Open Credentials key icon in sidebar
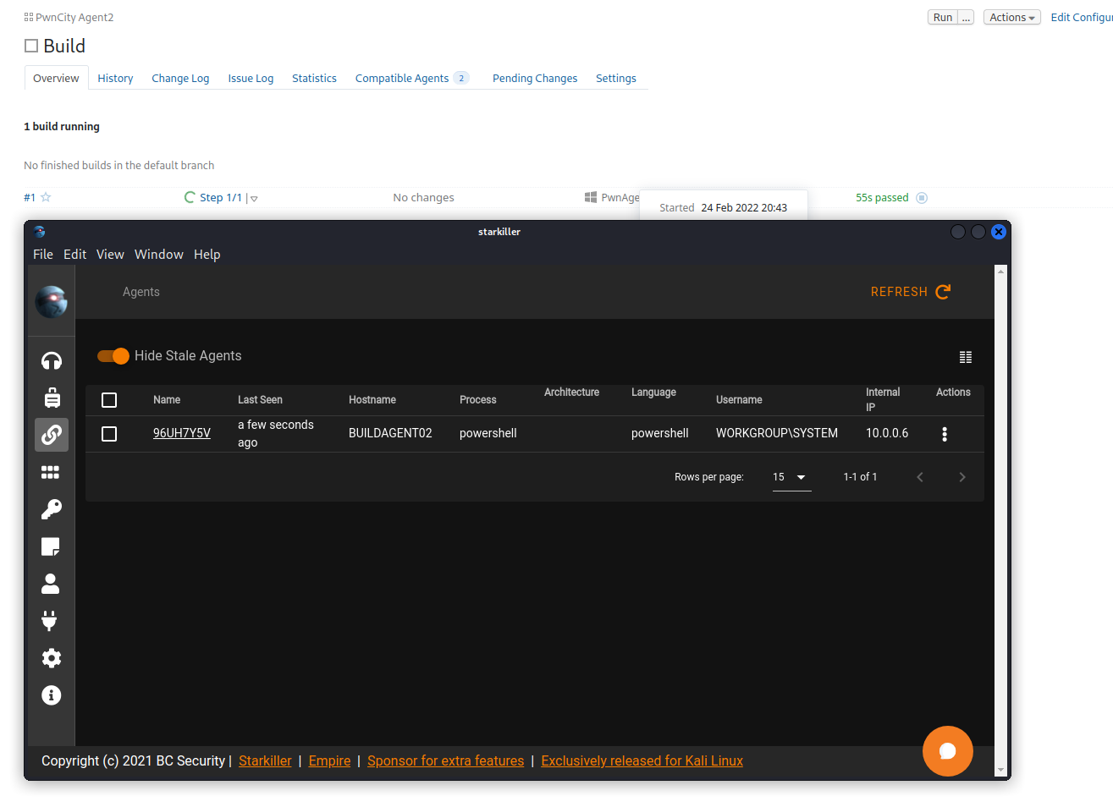Image resolution: width=1113 pixels, height=807 pixels. pyautogui.click(x=52, y=509)
